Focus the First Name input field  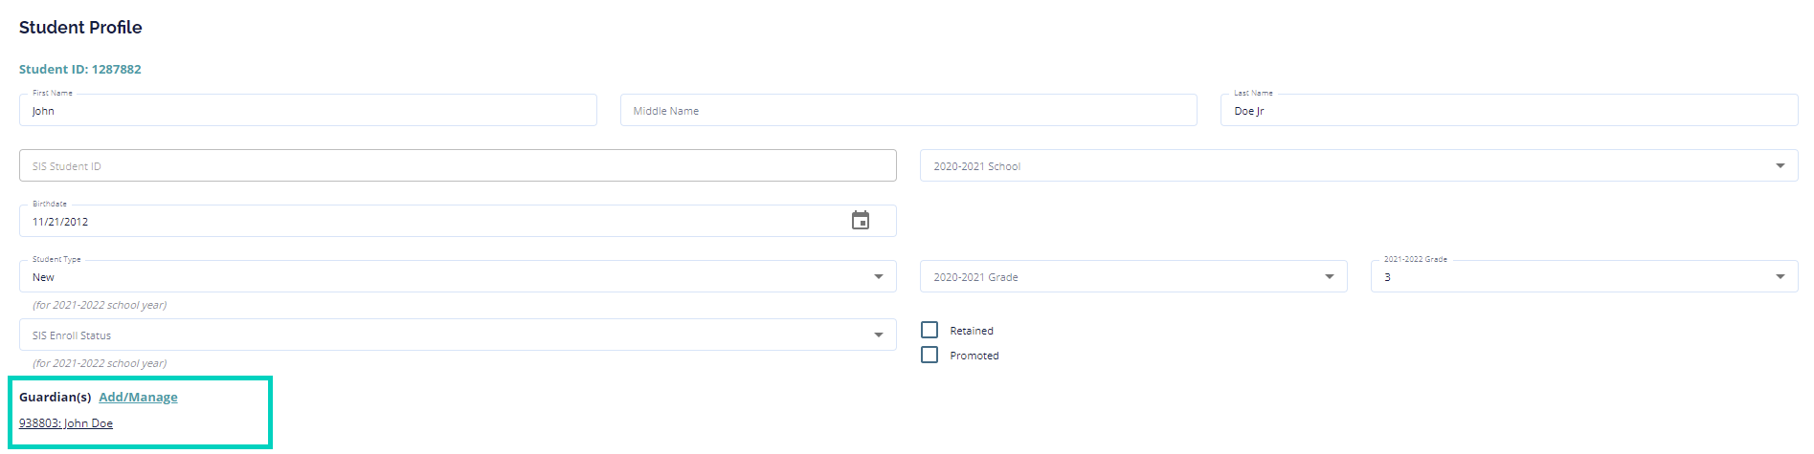tap(306, 111)
